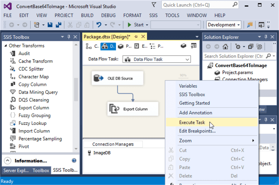The height and width of the screenshot is (185, 279).
Task: Click the Home icon in Solution Explorer
Action: coord(225,47)
